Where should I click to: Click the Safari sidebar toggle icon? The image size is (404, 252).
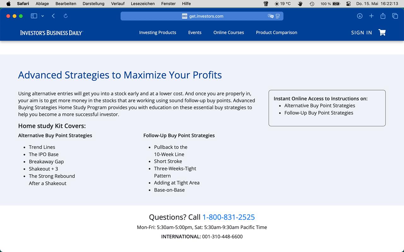click(x=34, y=16)
